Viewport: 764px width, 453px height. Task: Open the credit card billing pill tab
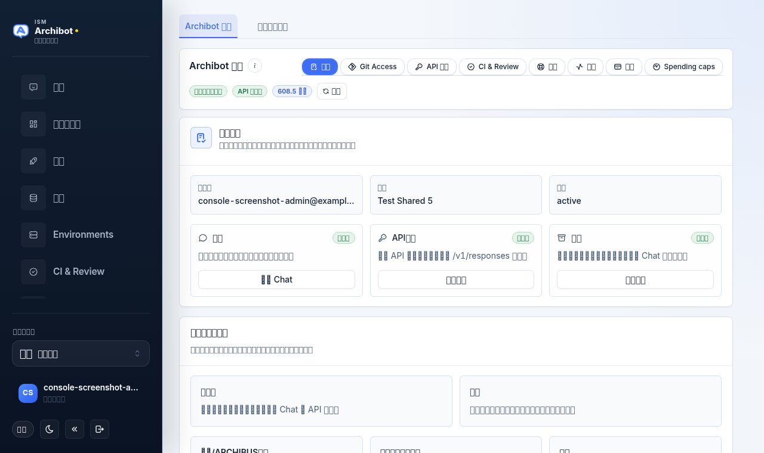pyautogui.click(x=624, y=67)
